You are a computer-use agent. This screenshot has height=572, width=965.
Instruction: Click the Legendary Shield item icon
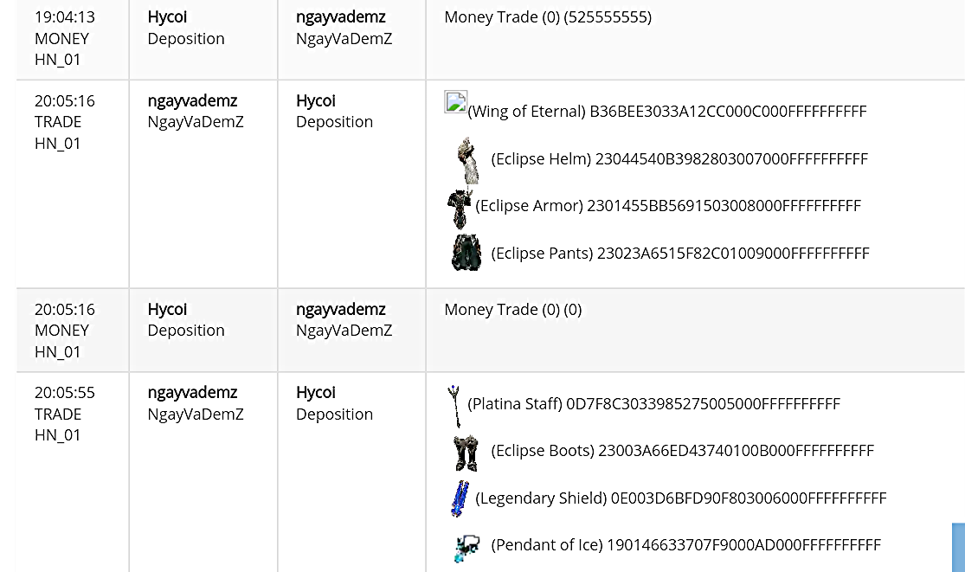point(460,498)
